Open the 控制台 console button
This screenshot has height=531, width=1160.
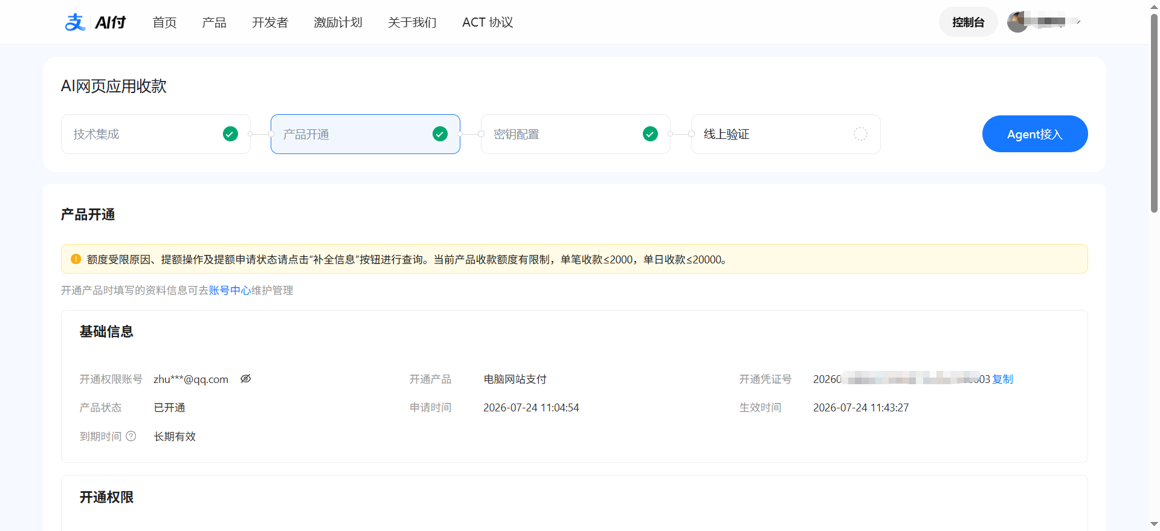click(968, 22)
